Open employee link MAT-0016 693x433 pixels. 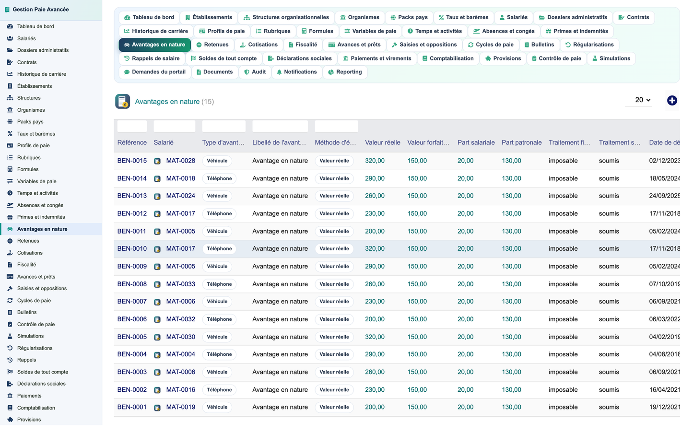181,389
